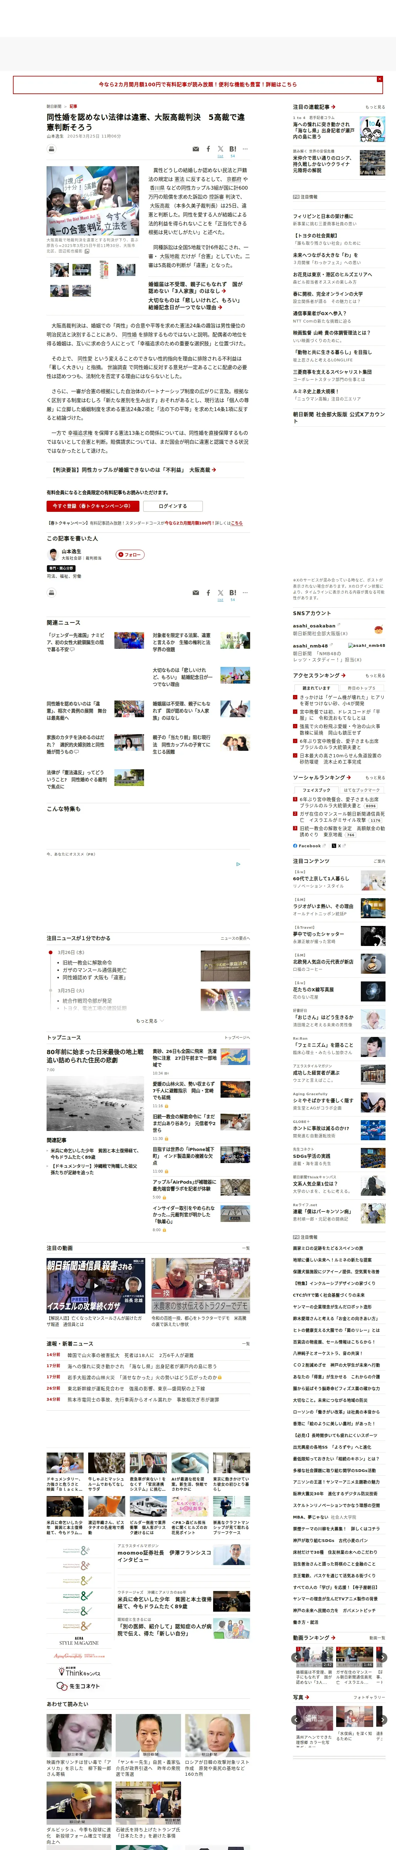Image resolution: width=396 pixels, height=1850 pixels.
Task: Open 旧統一教会に解散命令 bullet item
Action: [x=87, y=962]
